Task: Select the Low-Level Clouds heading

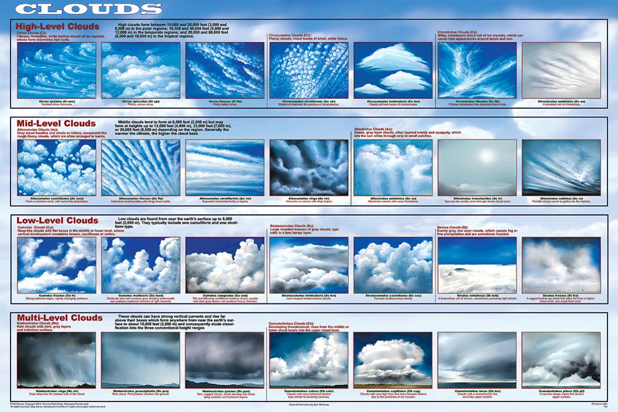Action: coord(57,221)
